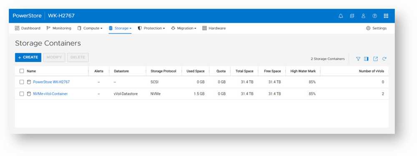Go to the Dashboard tab
Screen dimensions: 417x156
click(x=28, y=28)
